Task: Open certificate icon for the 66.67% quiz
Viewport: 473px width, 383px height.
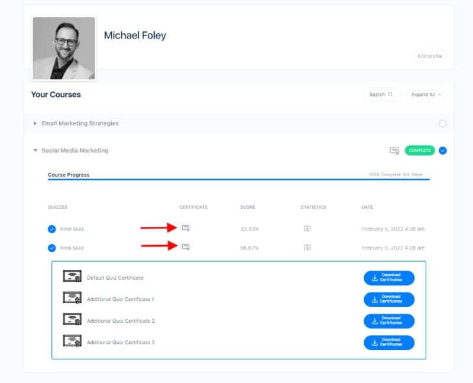Action: 186,247
